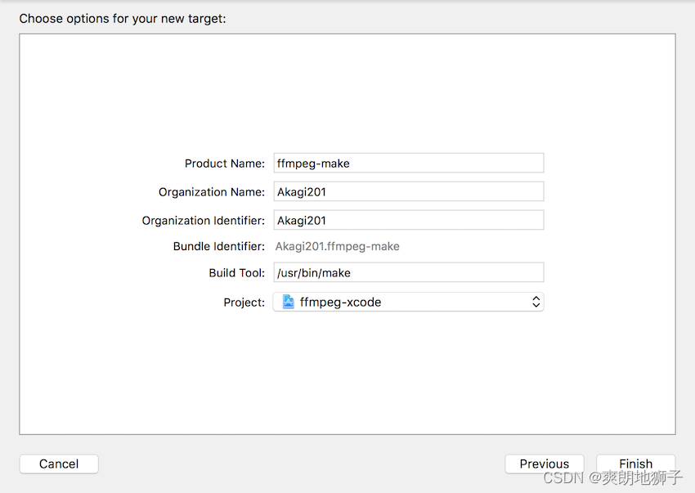
Task: Click the Organization Identifier input field
Action: pos(408,220)
